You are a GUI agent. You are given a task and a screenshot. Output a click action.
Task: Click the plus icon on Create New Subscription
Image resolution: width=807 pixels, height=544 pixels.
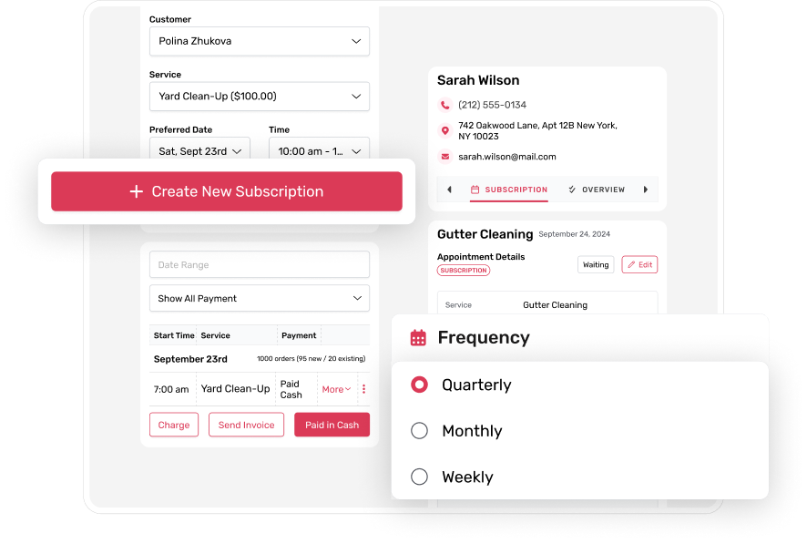[x=137, y=191]
